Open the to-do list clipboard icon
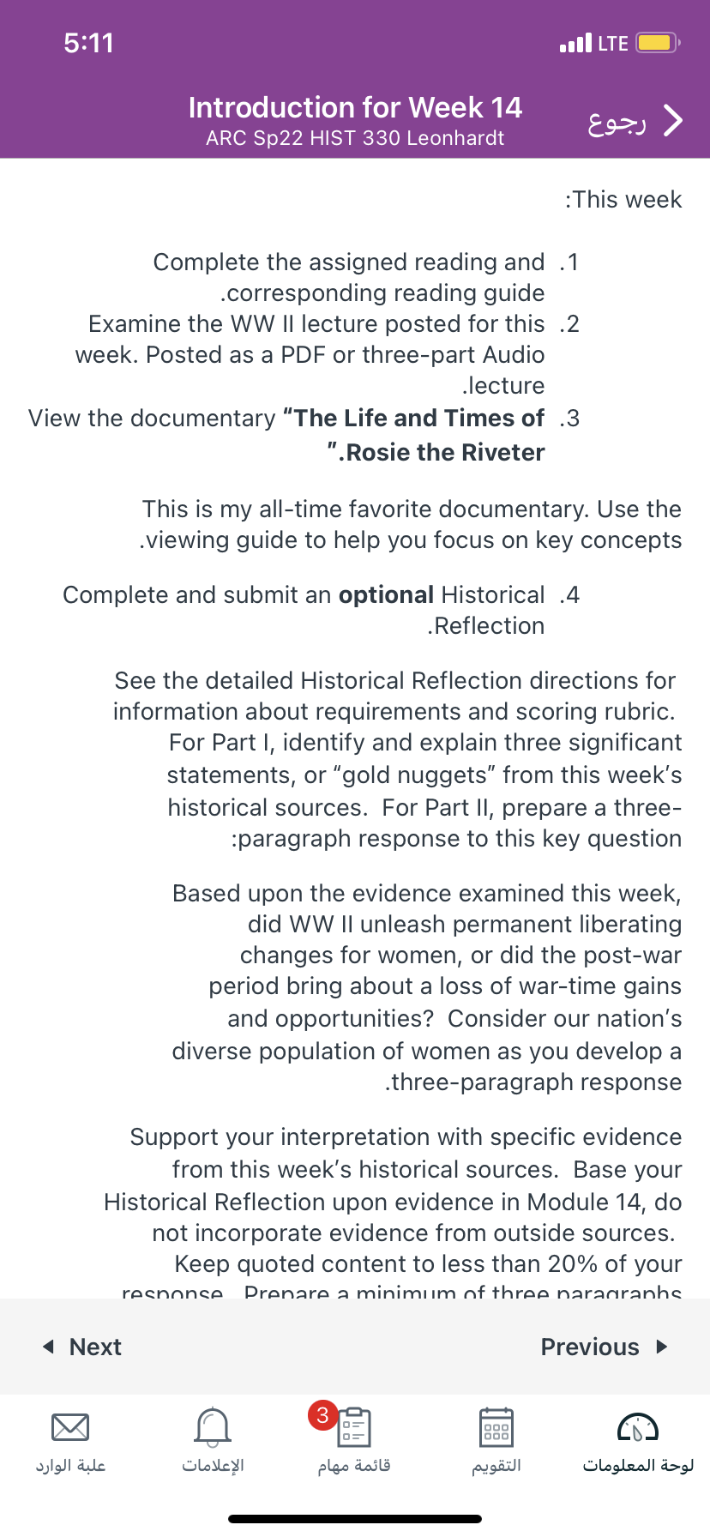Viewport: 710px width, 1537px height. [354, 1427]
